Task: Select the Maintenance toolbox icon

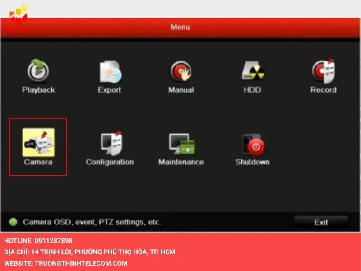Action: tap(181, 143)
